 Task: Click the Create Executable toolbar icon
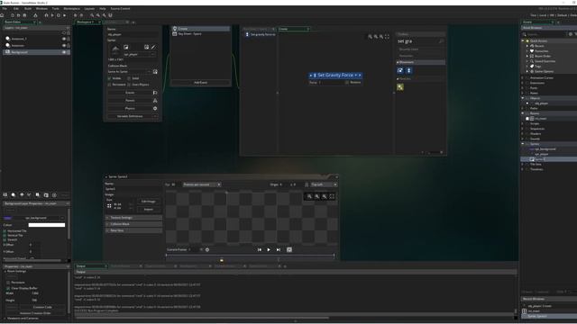35,15
